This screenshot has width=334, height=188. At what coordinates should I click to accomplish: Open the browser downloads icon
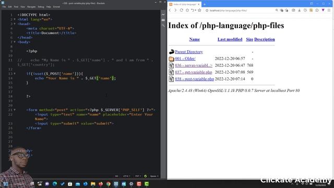coord(299,10)
